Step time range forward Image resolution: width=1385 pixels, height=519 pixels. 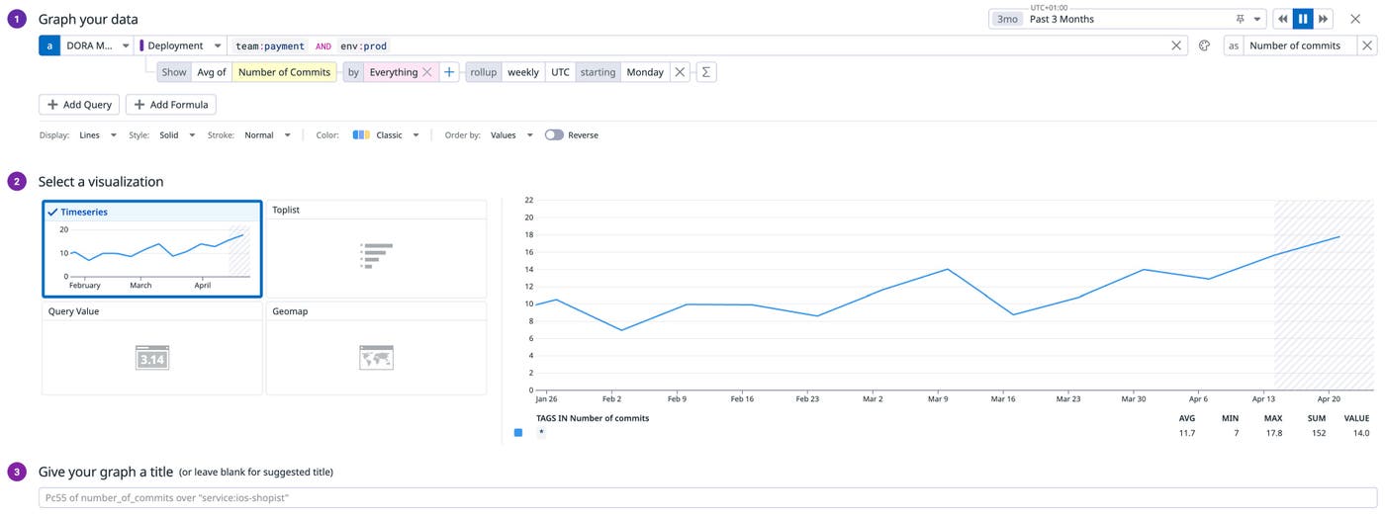[x=1323, y=19]
